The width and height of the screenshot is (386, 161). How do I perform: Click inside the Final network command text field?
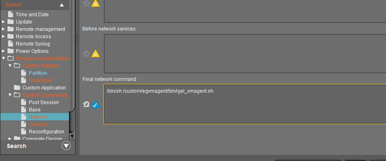click(245, 104)
